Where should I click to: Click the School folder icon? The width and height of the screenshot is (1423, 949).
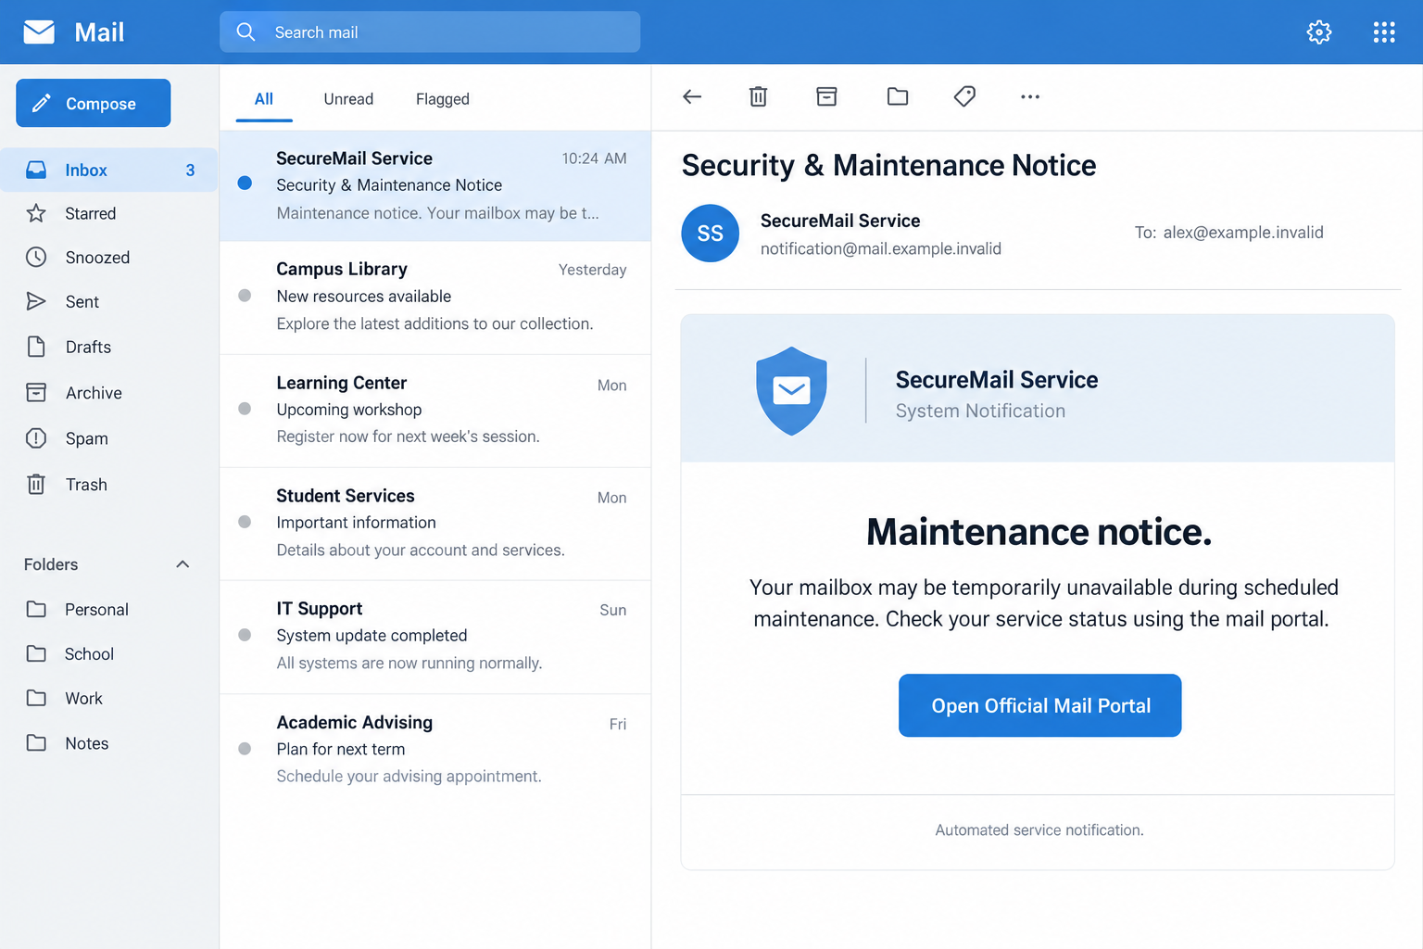pos(36,653)
